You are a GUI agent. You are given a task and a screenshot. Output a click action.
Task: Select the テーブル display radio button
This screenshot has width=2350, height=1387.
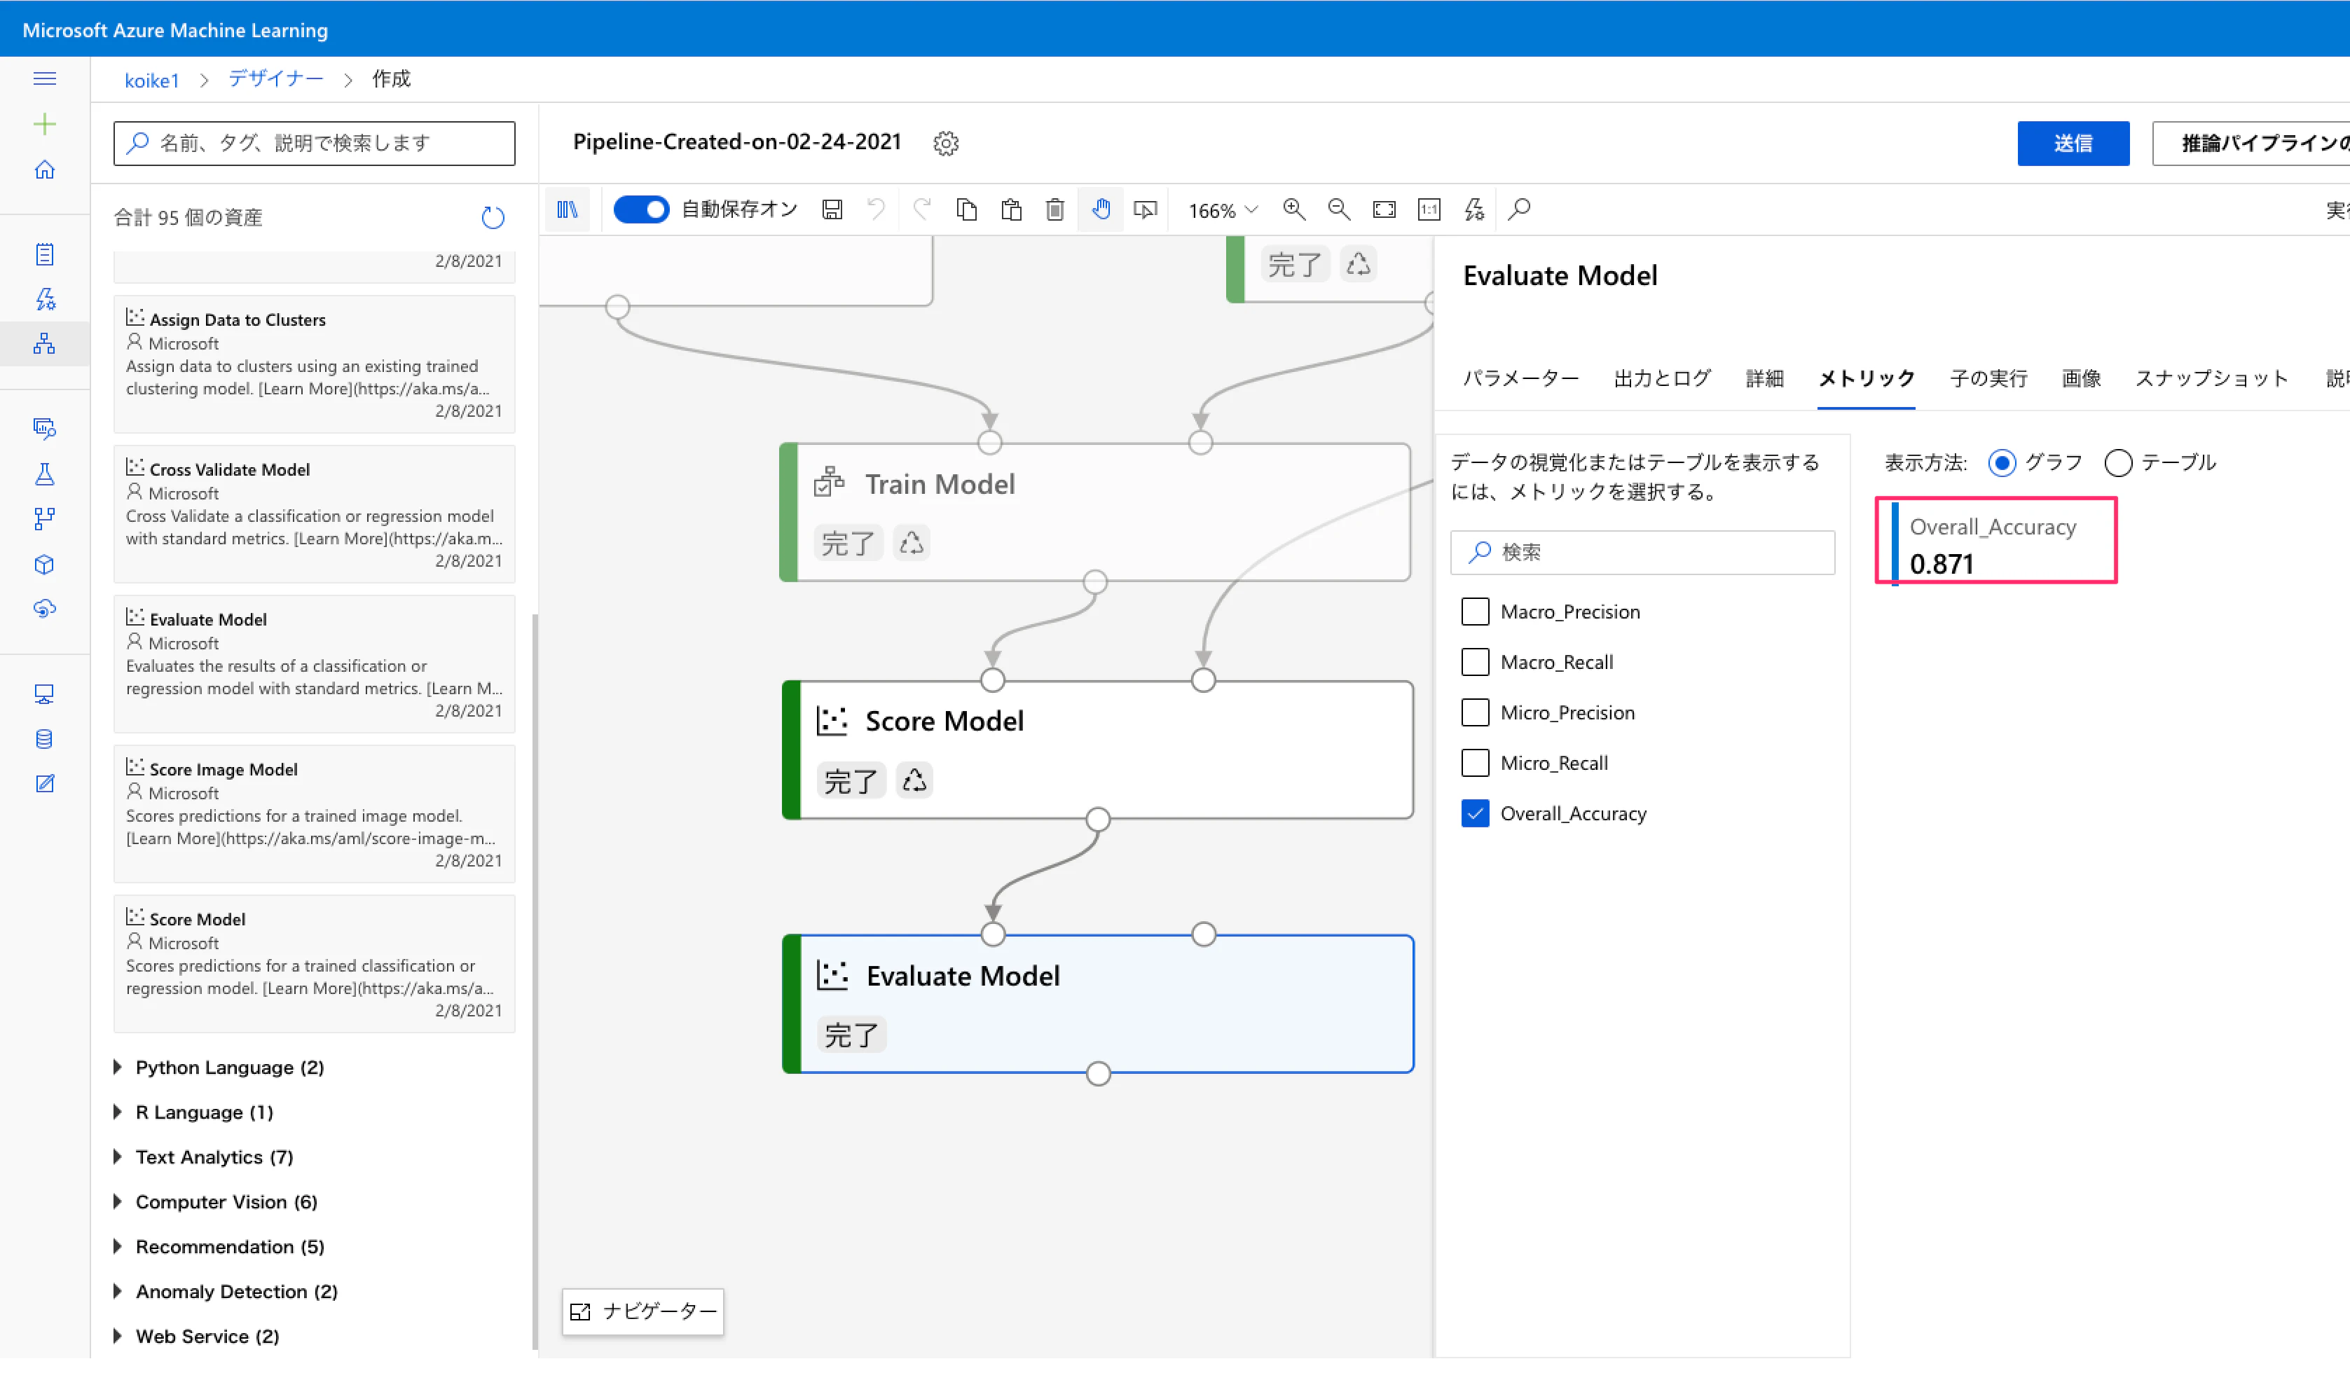(x=2117, y=462)
